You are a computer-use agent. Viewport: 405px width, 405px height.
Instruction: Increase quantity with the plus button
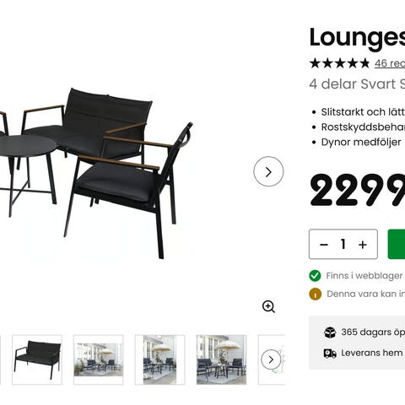(363, 245)
